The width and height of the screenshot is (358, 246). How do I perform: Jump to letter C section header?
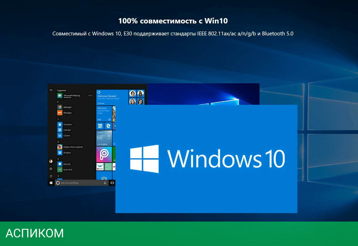pos(58,119)
